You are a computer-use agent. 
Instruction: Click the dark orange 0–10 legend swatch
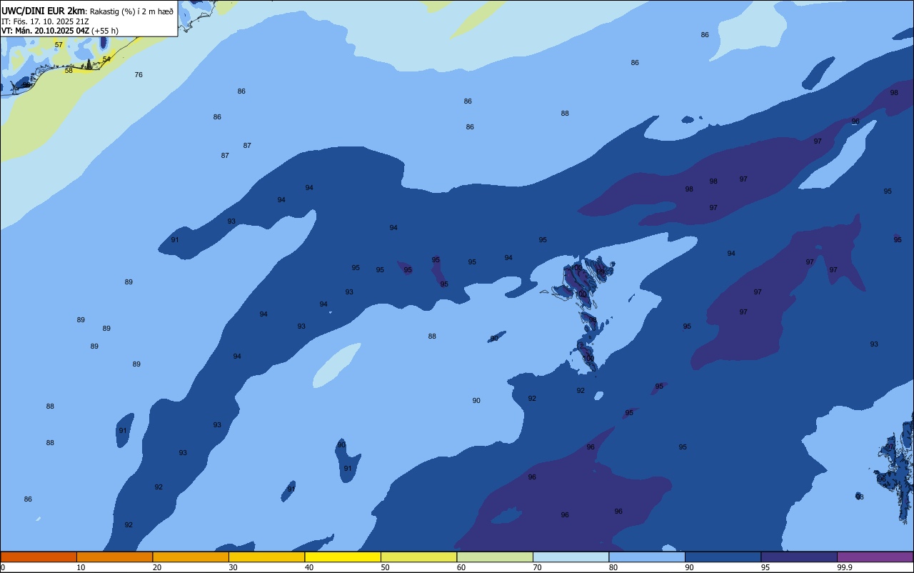[39, 557]
